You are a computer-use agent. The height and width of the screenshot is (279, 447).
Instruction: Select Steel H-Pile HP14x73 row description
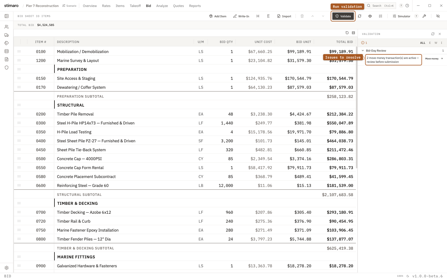96,123
